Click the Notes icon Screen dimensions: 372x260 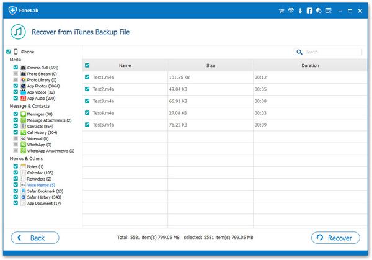pos(24,166)
